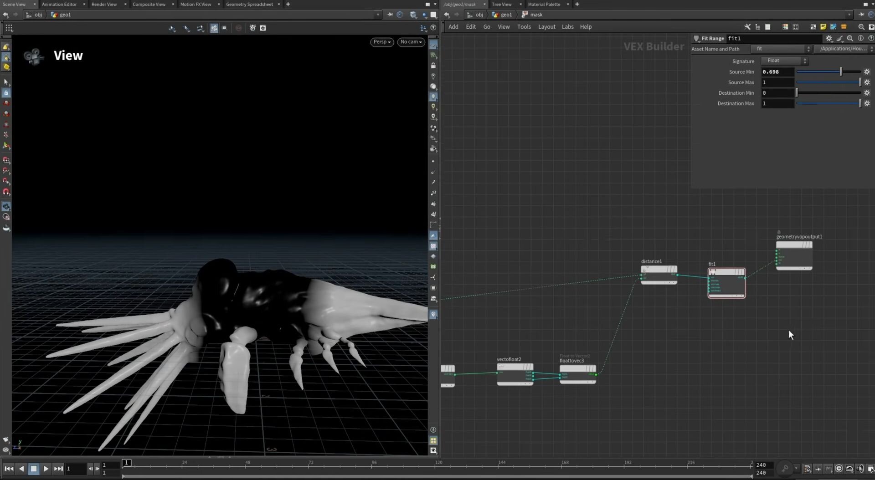Switch to the Geometry Spreadsheet tab

point(249,4)
